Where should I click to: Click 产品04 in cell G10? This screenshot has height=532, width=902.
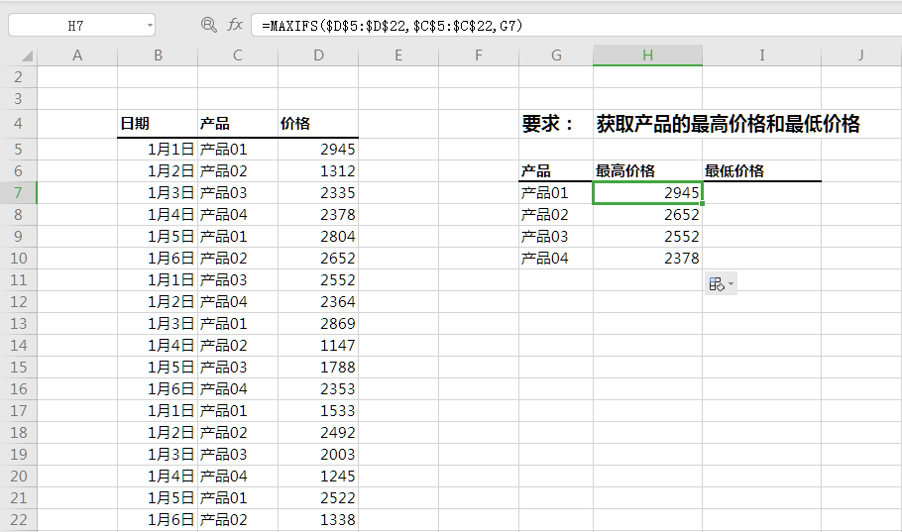pyautogui.click(x=556, y=259)
